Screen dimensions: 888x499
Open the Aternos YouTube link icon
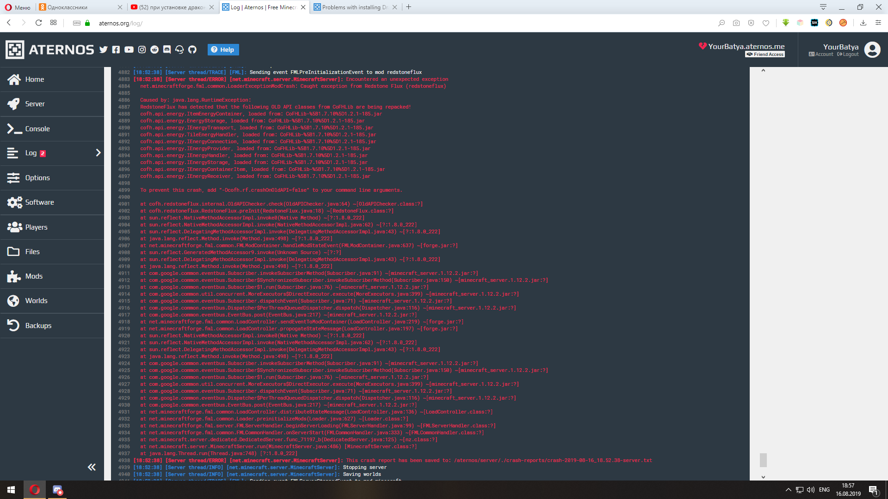(129, 49)
